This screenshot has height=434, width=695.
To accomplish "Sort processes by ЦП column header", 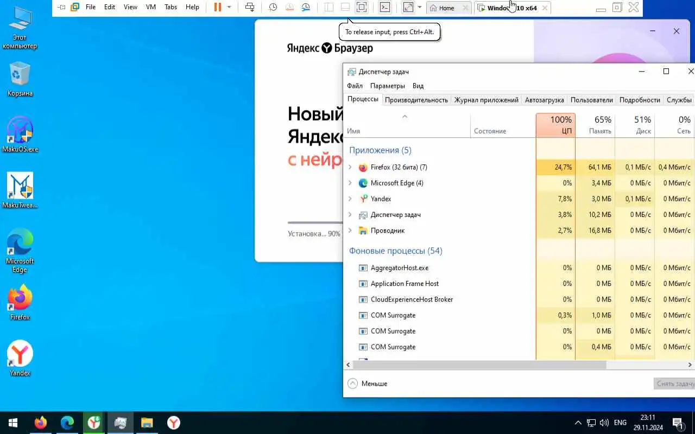I will click(555, 125).
